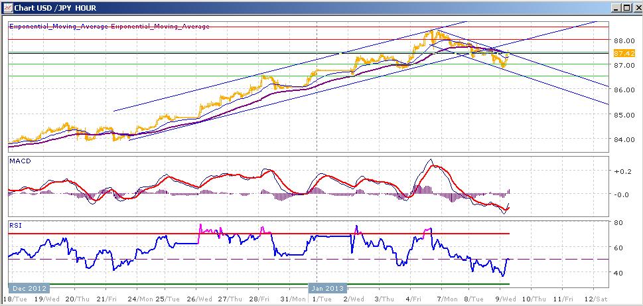This screenshot has height=306, width=643.
Task: Click the 3/Thu date label
Action: click(x=384, y=298)
